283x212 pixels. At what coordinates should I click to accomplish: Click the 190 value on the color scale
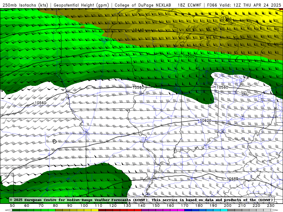[x=213, y=206]
